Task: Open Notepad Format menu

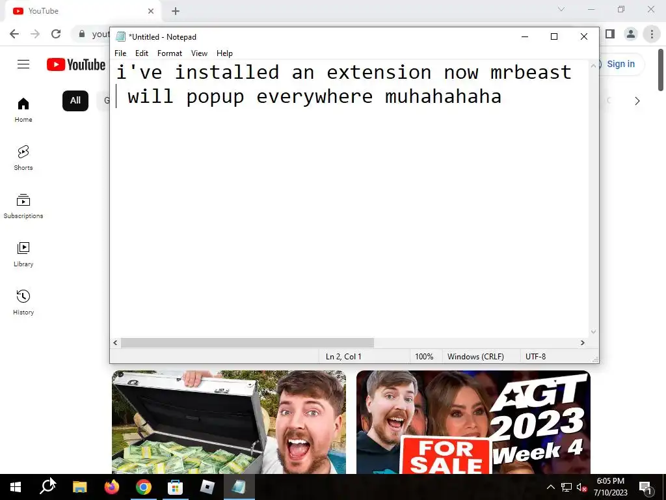Action: click(x=170, y=53)
